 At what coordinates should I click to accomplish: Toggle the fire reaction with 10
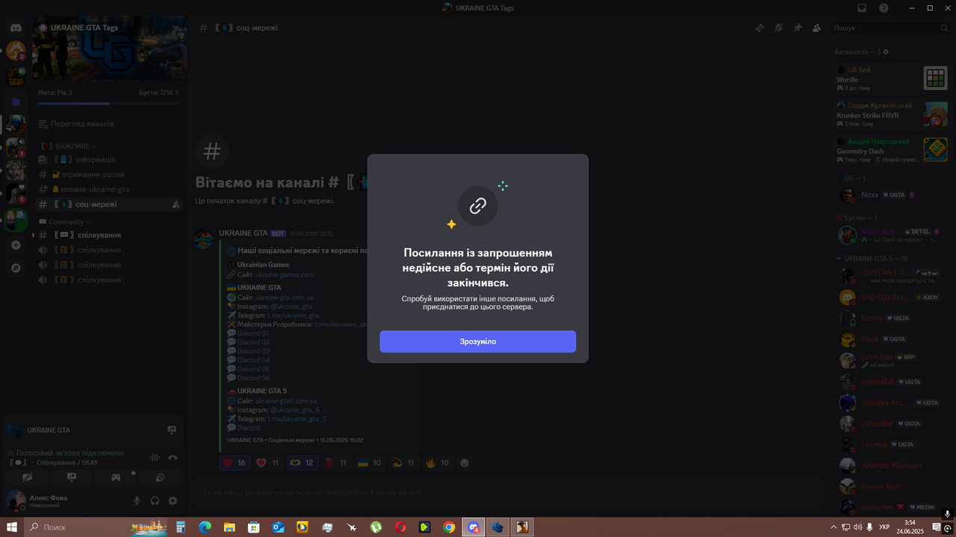[x=438, y=463]
